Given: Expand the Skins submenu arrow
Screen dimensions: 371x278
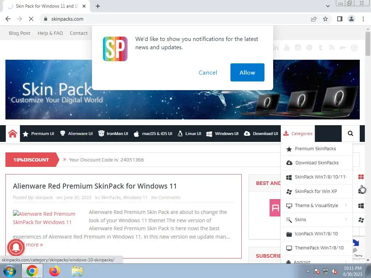Looking at the screenshot, I should [x=346, y=219].
